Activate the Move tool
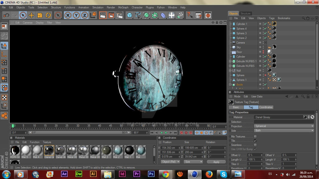Screen dimensions: 319x179 [x=31, y=15]
